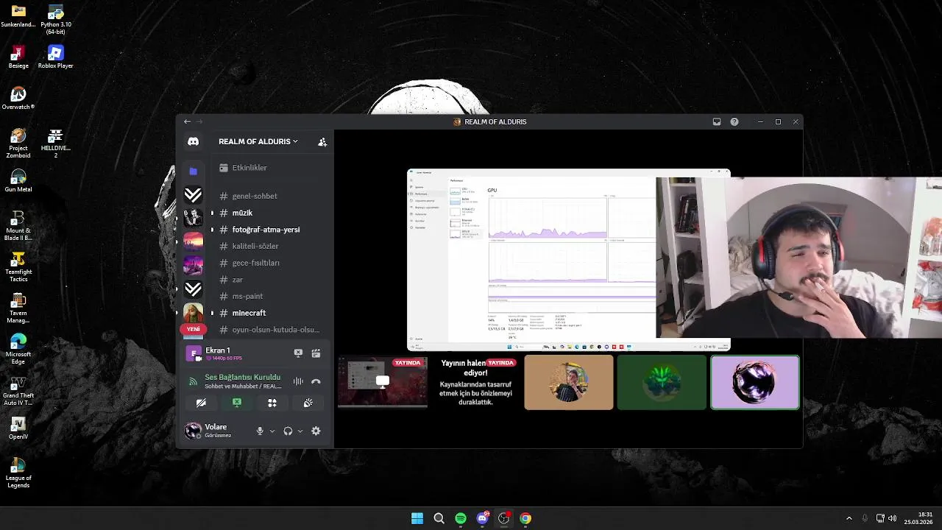942x530 pixels.
Task: Open taskbar search magnifier
Action: click(439, 518)
